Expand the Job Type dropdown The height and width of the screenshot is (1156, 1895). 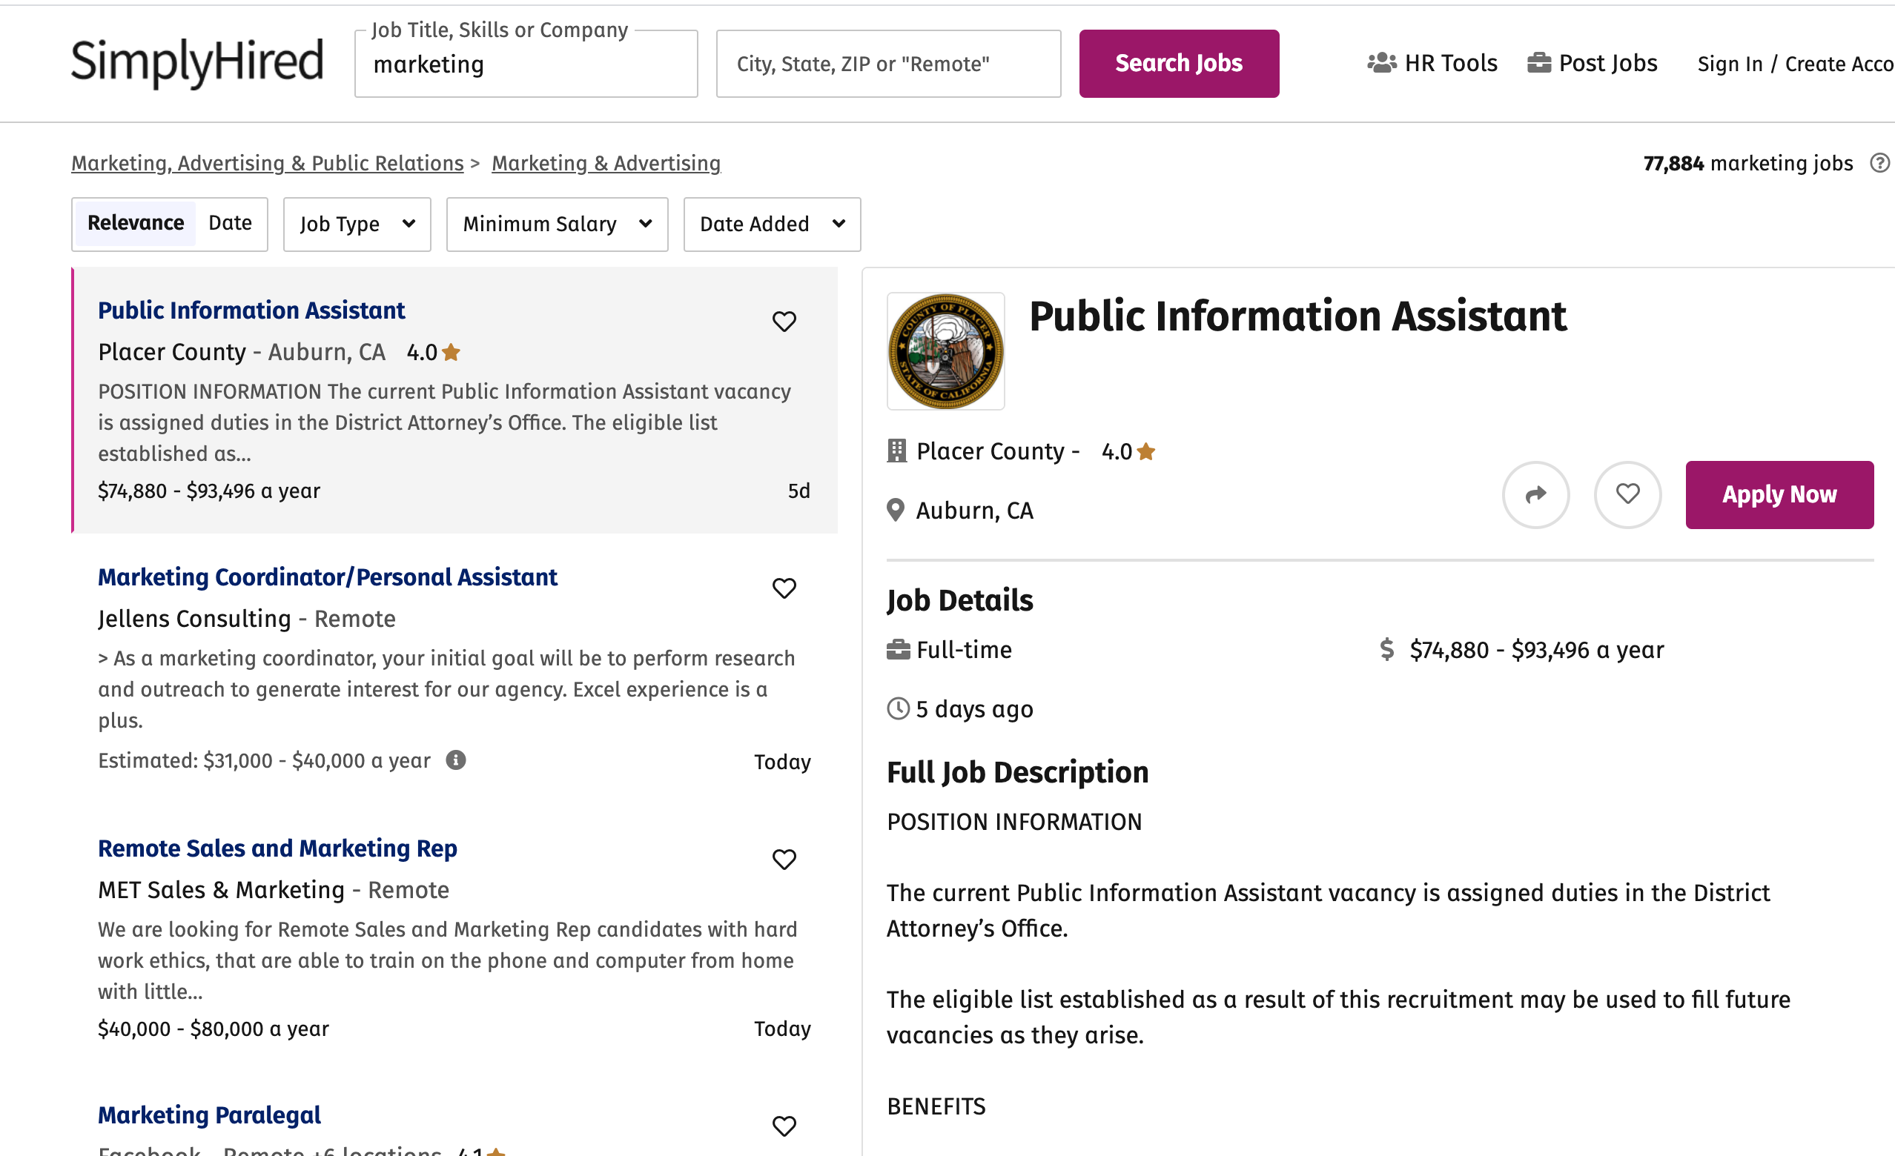(x=357, y=224)
